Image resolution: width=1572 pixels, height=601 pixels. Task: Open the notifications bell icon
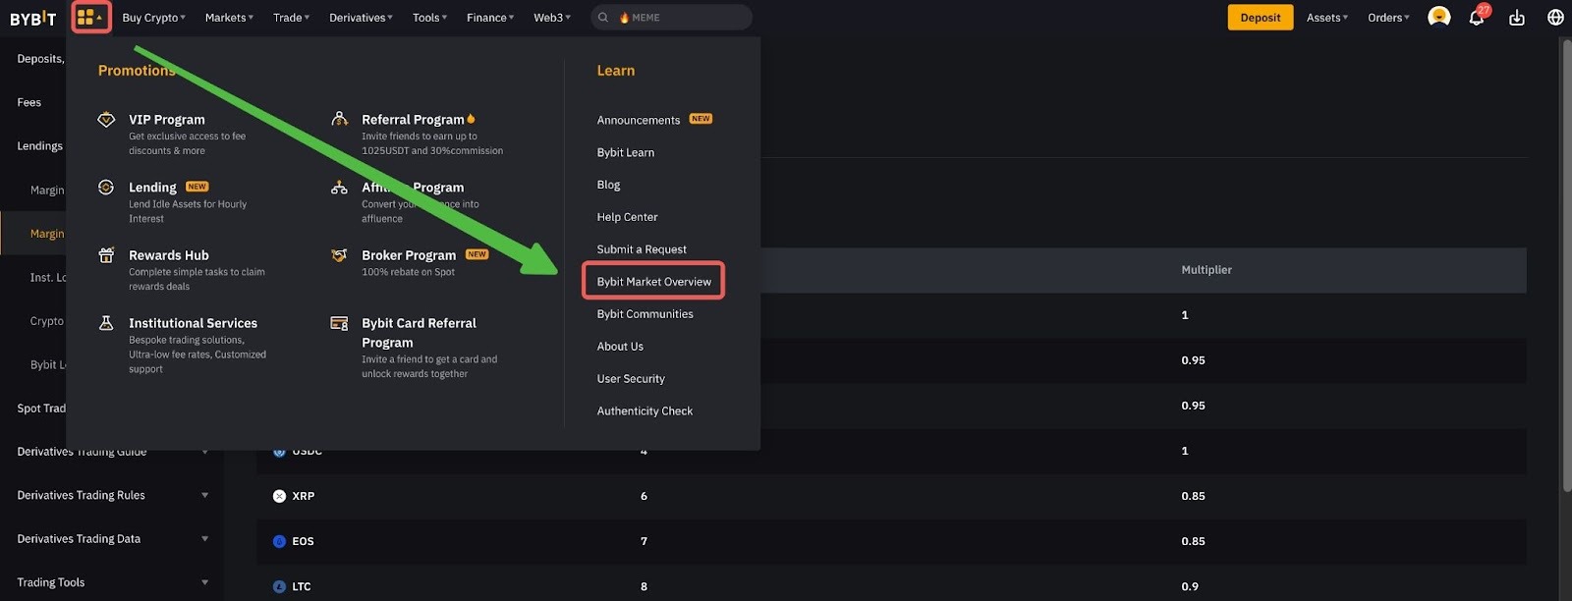tap(1476, 18)
